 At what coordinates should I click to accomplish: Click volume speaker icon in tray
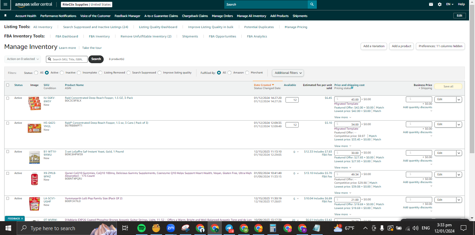click(415, 228)
